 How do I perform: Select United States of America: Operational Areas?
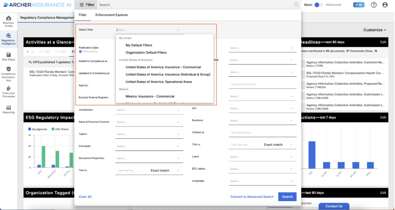point(159,82)
